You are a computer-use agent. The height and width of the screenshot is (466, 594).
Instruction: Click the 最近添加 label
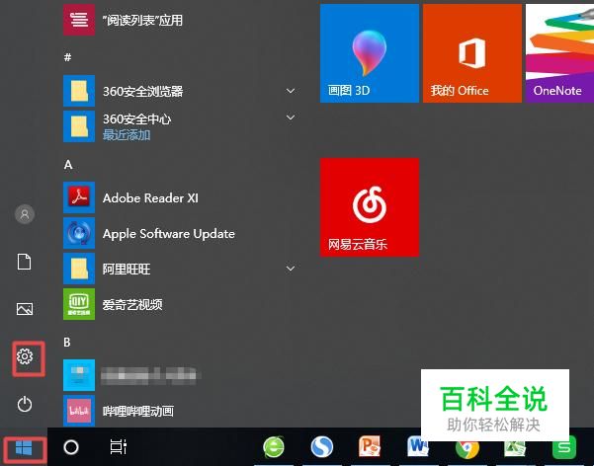click(127, 135)
